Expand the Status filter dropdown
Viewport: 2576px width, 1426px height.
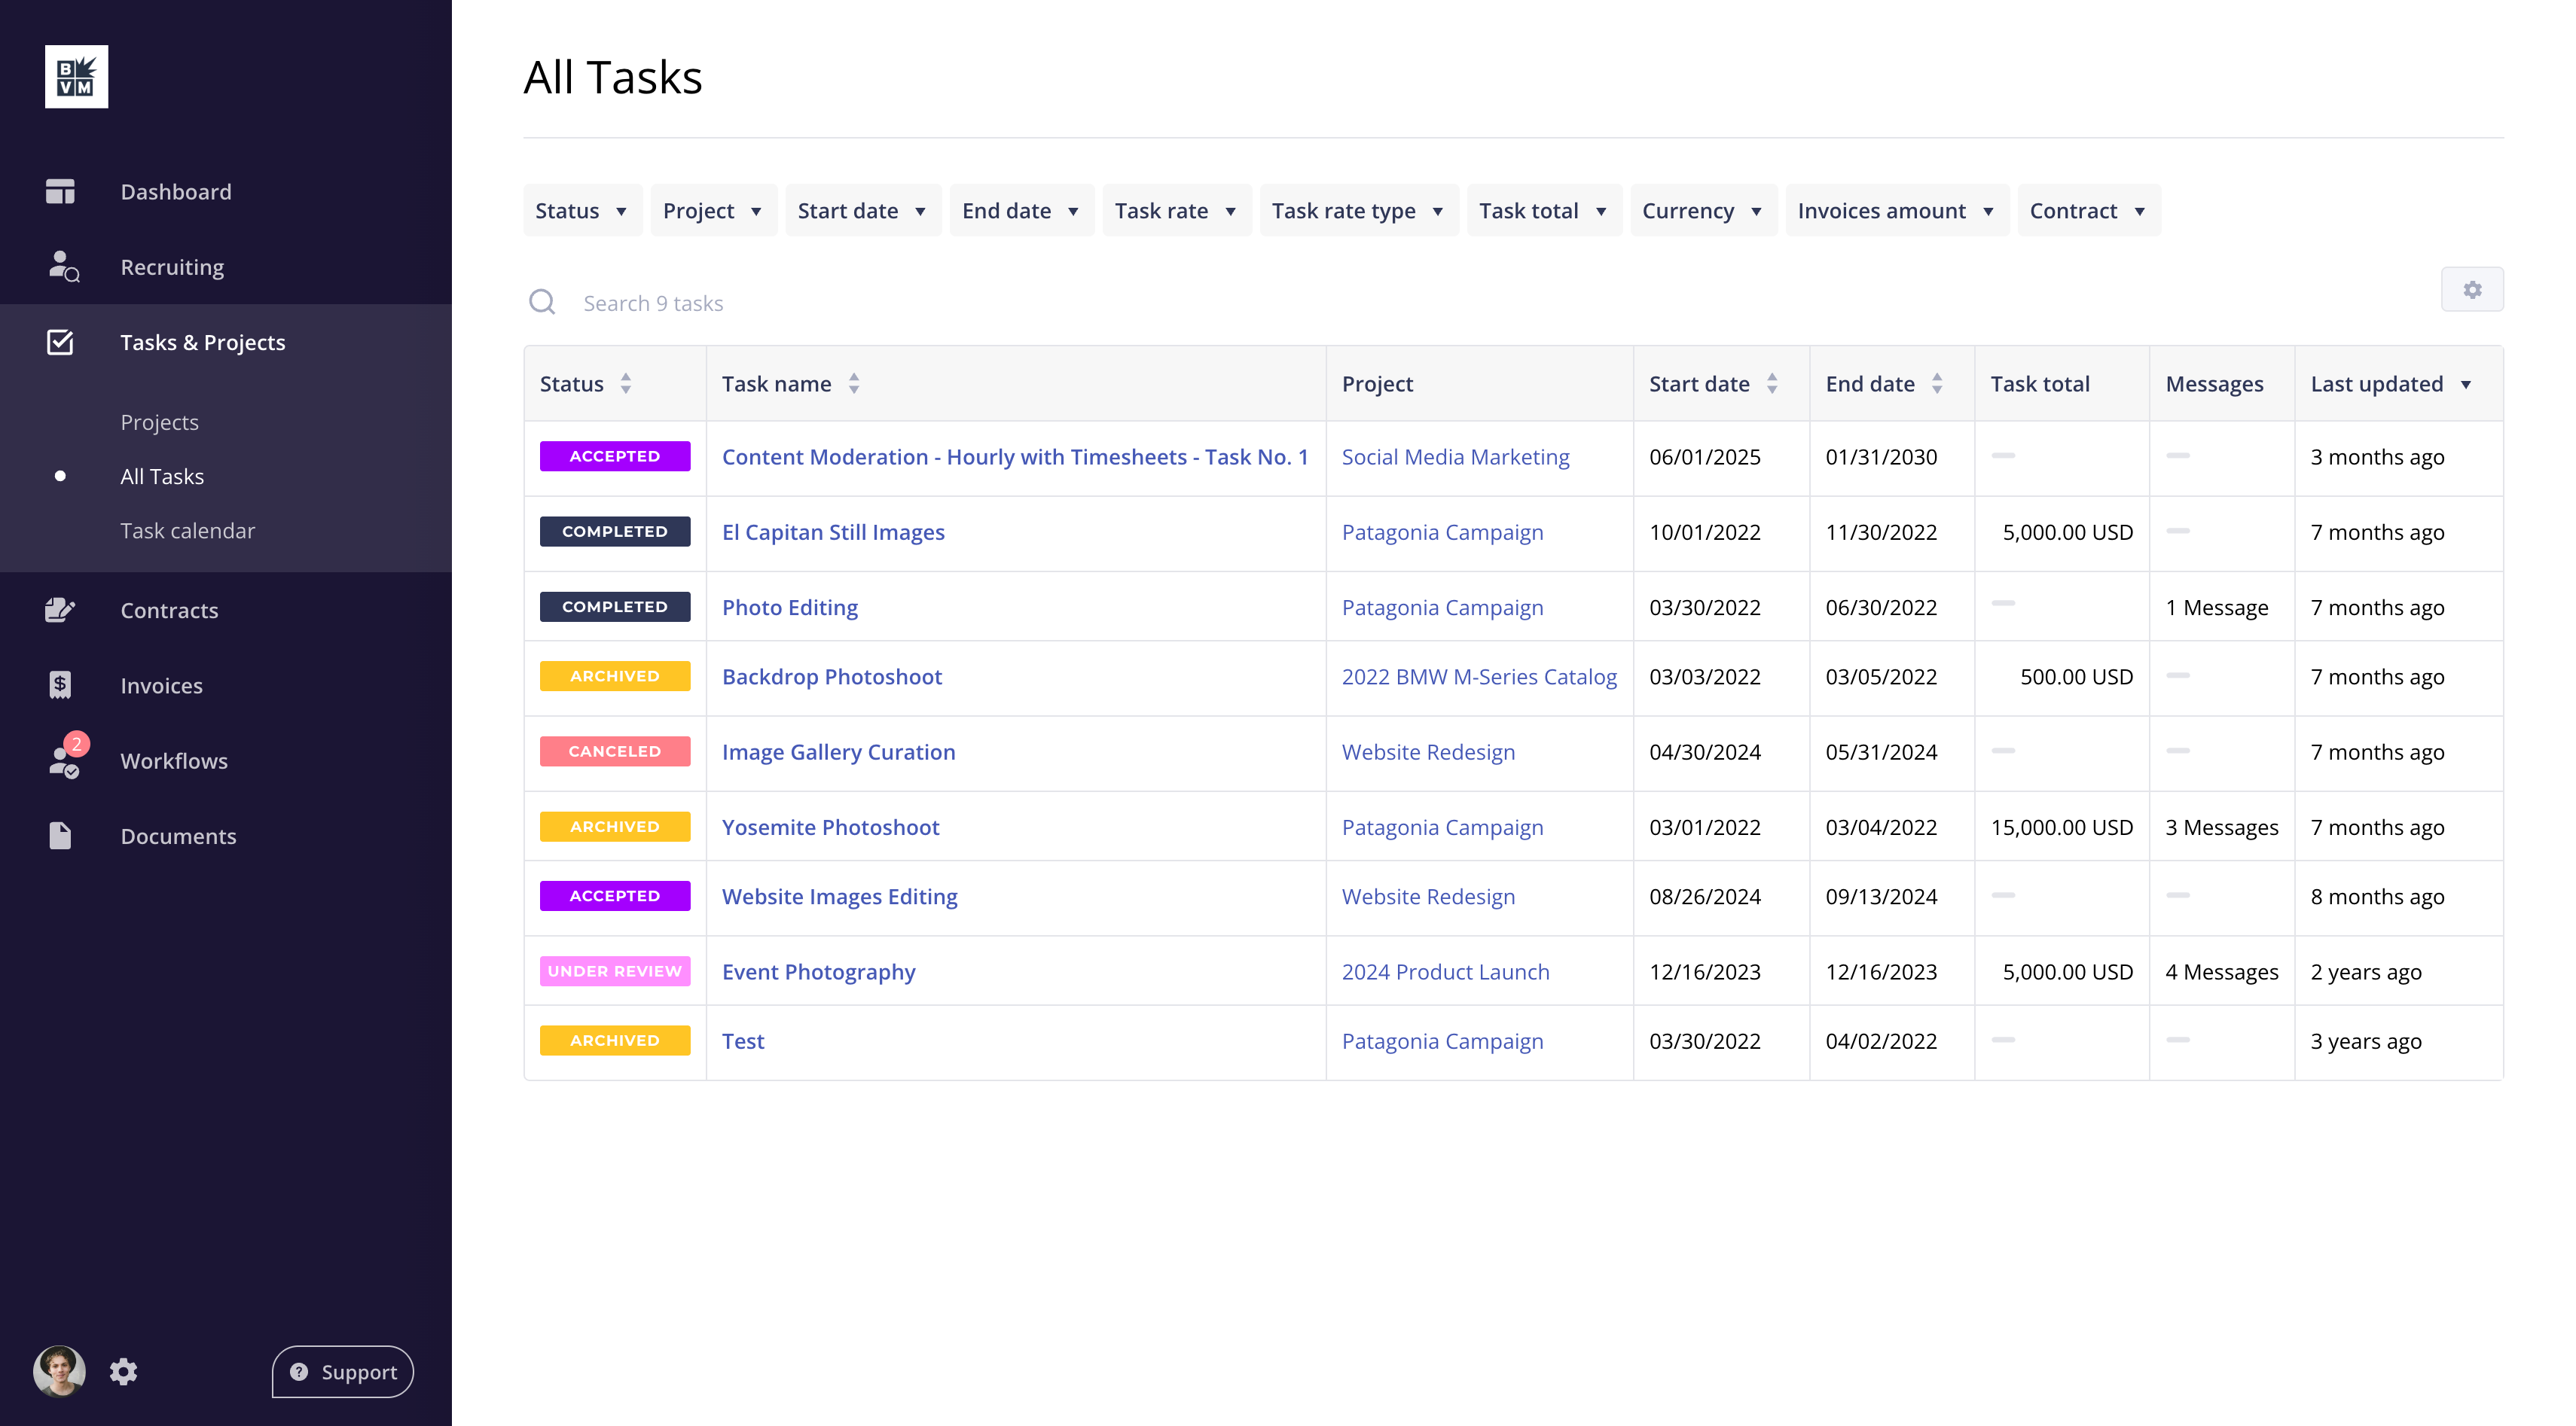pos(582,211)
